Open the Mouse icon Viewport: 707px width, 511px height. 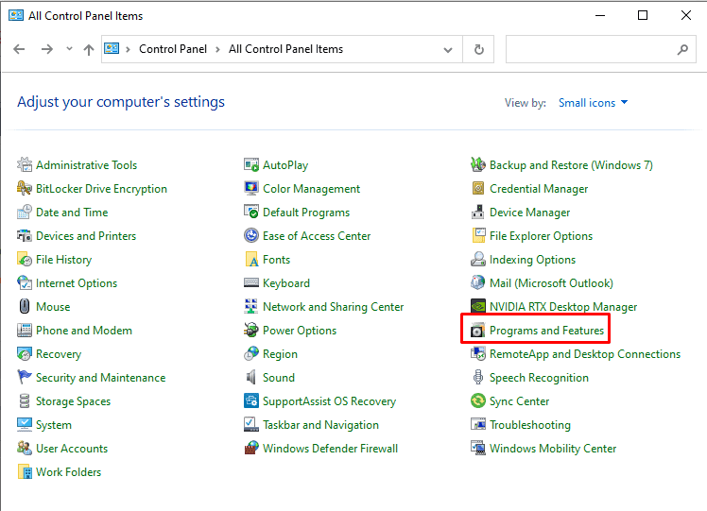25,306
